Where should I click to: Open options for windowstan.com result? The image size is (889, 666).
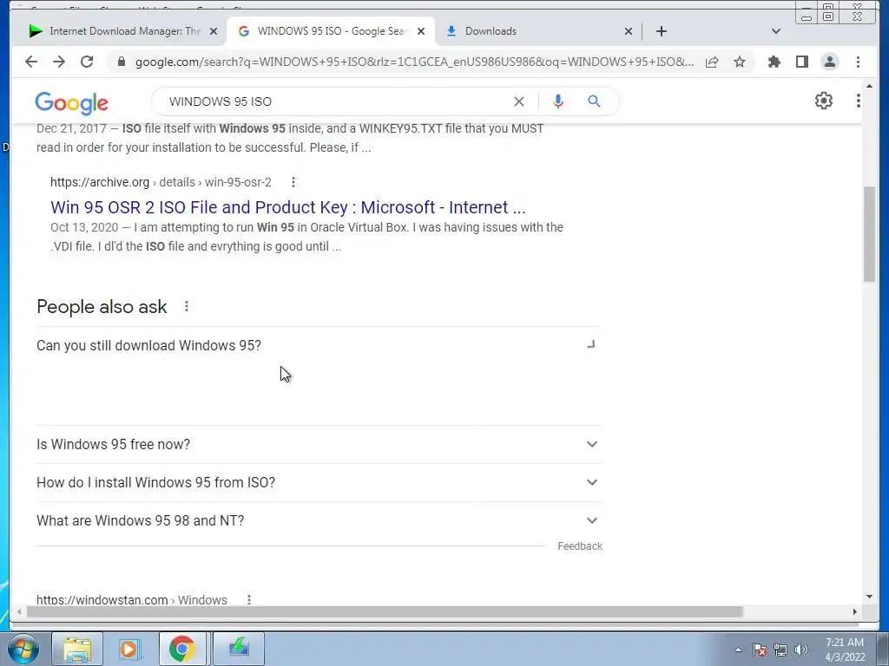(249, 600)
